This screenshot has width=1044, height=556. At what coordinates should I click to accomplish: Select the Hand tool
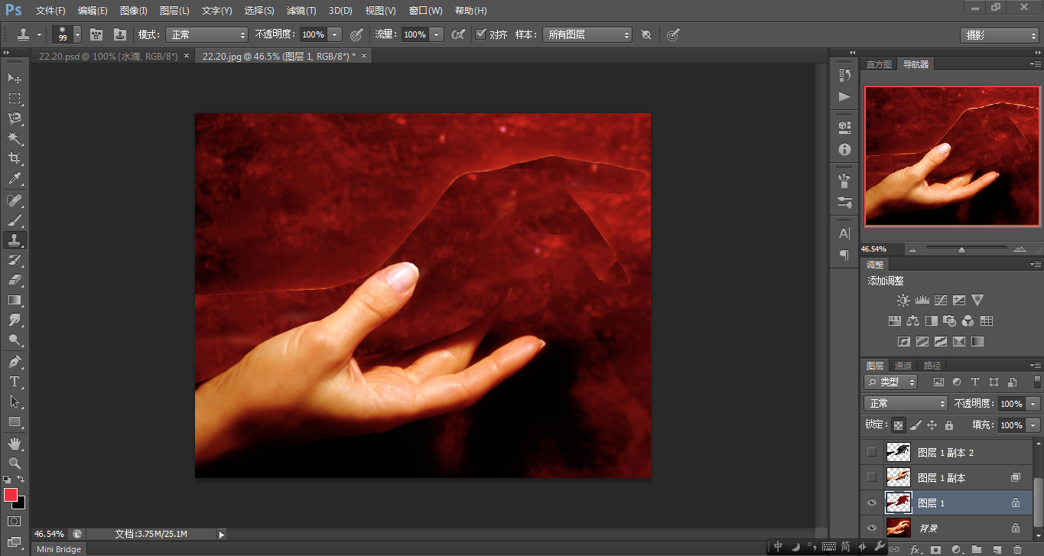pos(15,443)
